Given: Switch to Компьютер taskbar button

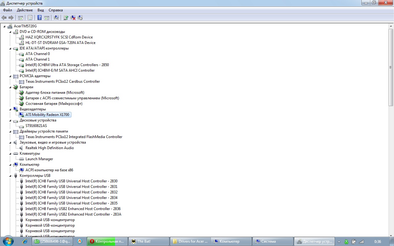Looking at the screenshot, I should pos(231,241).
